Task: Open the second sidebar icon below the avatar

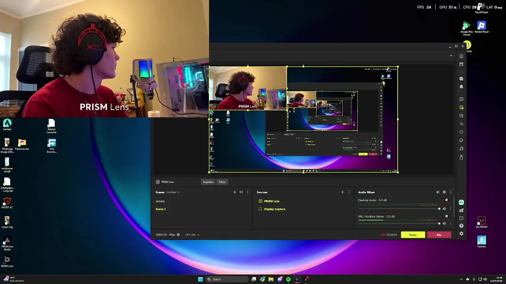Action: coord(461,64)
